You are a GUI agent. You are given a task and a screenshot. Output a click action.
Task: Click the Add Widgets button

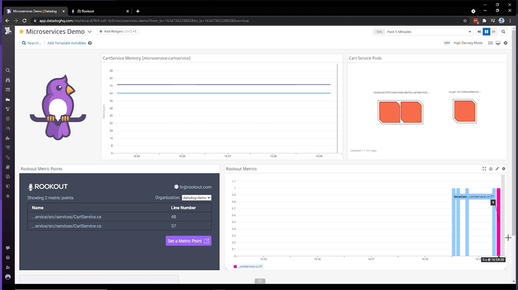(x=118, y=32)
